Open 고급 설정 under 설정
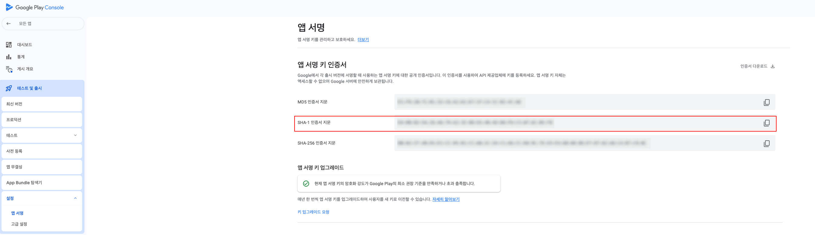The width and height of the screenshot is (815, 235). coord(19,224)
